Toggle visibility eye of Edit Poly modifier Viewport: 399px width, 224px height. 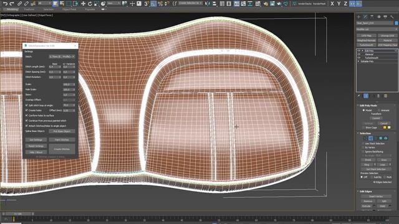[359, 51]
